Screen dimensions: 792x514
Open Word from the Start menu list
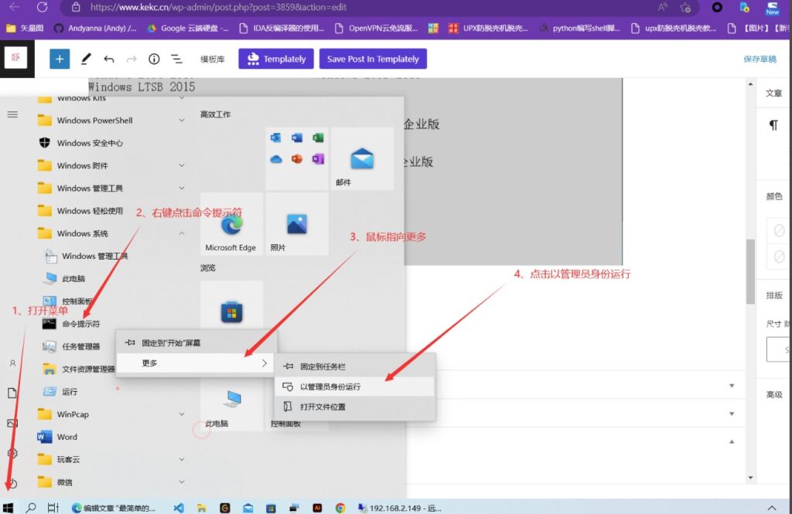point(66,437)
